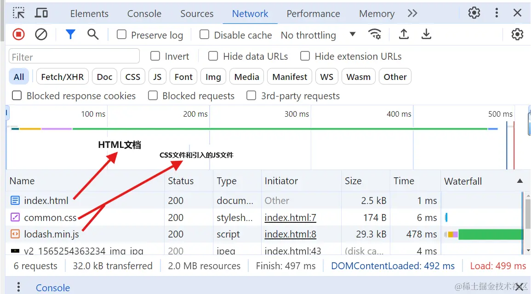Open network conditions Wi-Fi icon
The image size is (531, 294).
[375, 34]
